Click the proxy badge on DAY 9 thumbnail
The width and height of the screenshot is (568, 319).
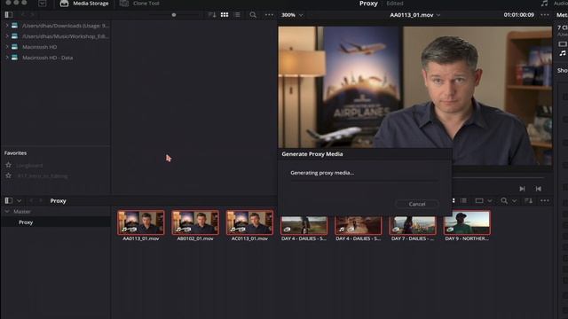point(450,230)
